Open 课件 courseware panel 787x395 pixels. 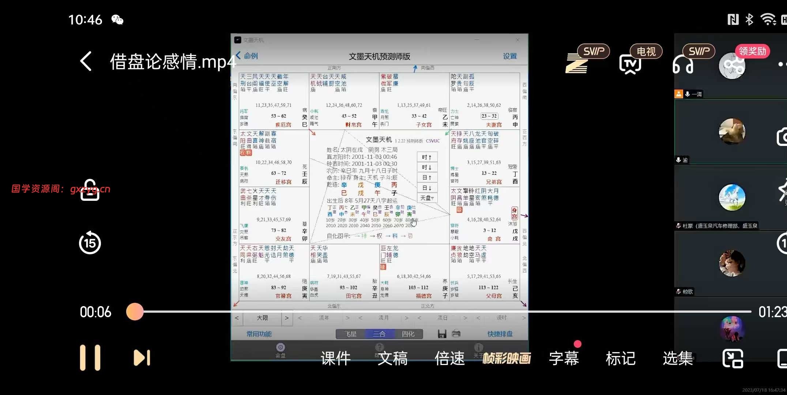pyautogui.click(x=335, y=358)
